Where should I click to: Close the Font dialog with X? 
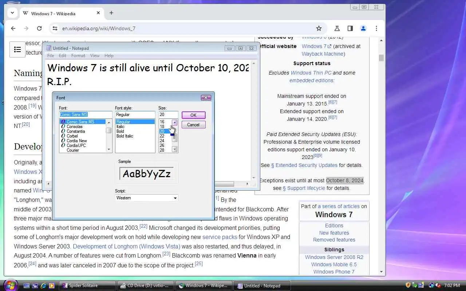click(x=206, y=97)
